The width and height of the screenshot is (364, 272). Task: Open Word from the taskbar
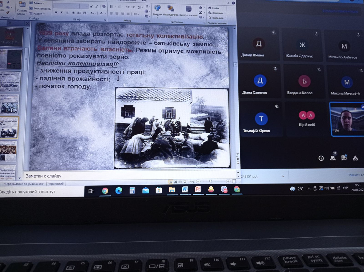coord(185,190)
